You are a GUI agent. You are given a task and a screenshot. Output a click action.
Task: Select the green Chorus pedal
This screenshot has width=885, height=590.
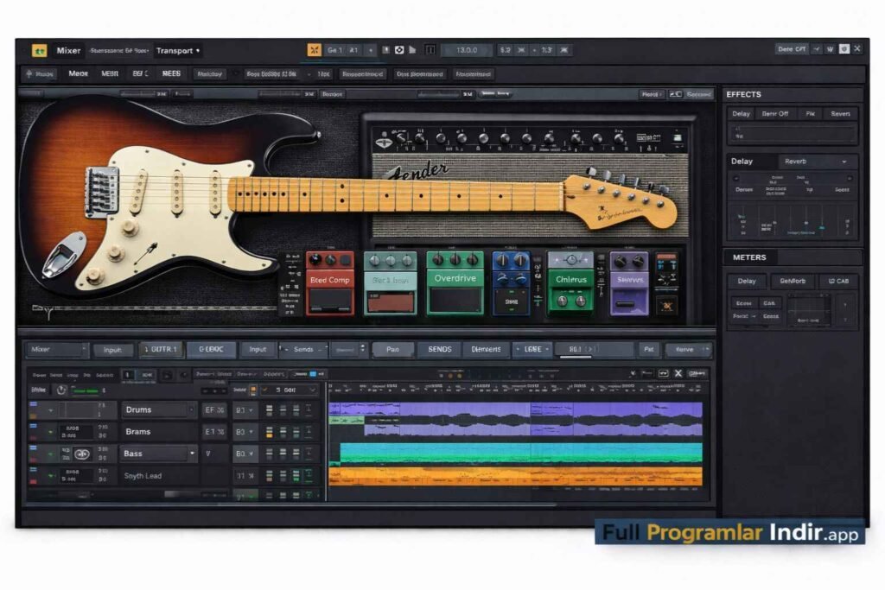tap(572, 281)
